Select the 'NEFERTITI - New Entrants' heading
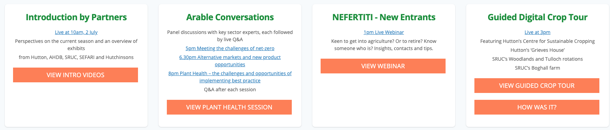This screenshot has height=130, width=610. click(x=384, y=17)
